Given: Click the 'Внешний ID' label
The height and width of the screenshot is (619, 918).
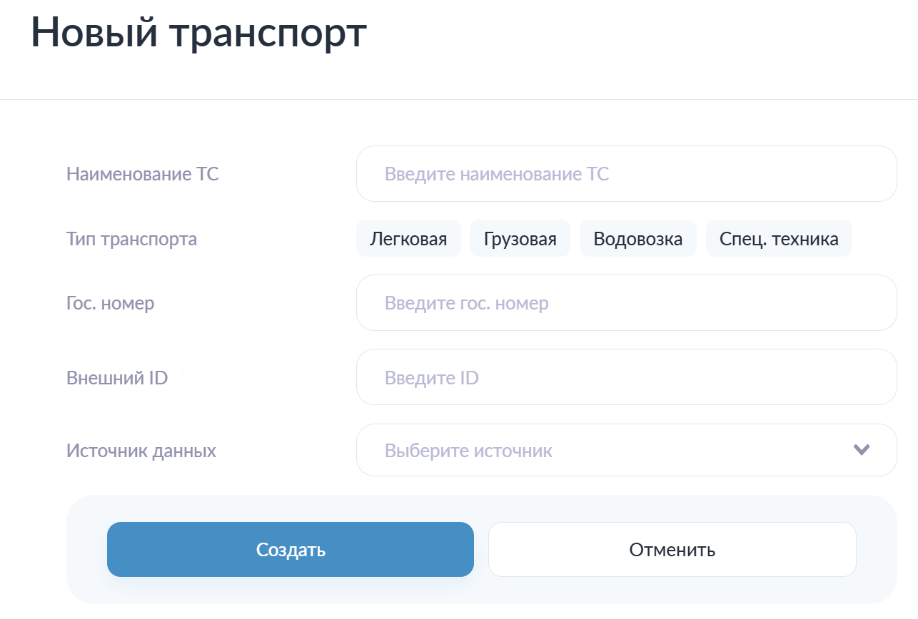Looking at the screenshot, I should point(117,378).
